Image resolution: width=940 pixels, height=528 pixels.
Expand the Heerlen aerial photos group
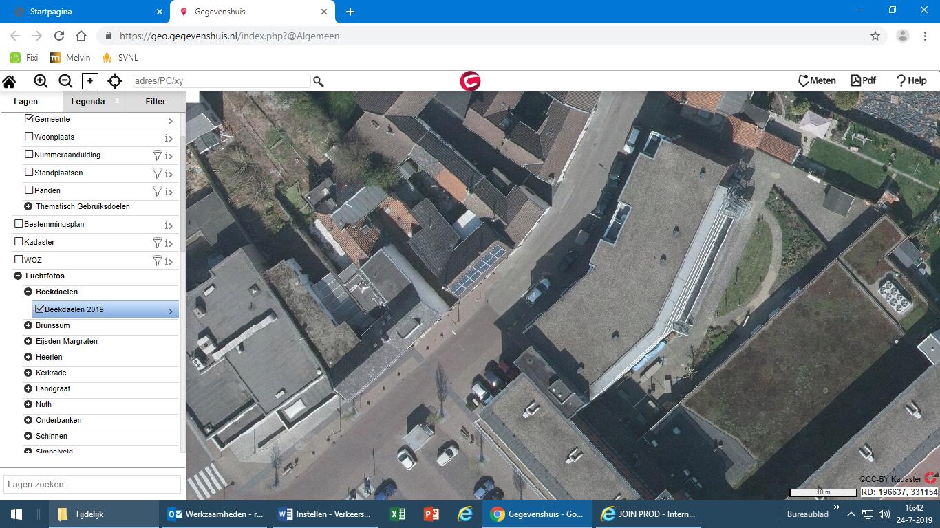click(x=28, y=357)
